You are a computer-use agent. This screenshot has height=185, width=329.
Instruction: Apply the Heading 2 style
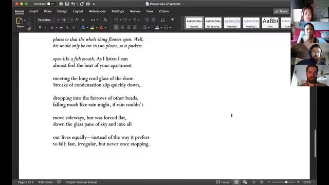(251, 23)
